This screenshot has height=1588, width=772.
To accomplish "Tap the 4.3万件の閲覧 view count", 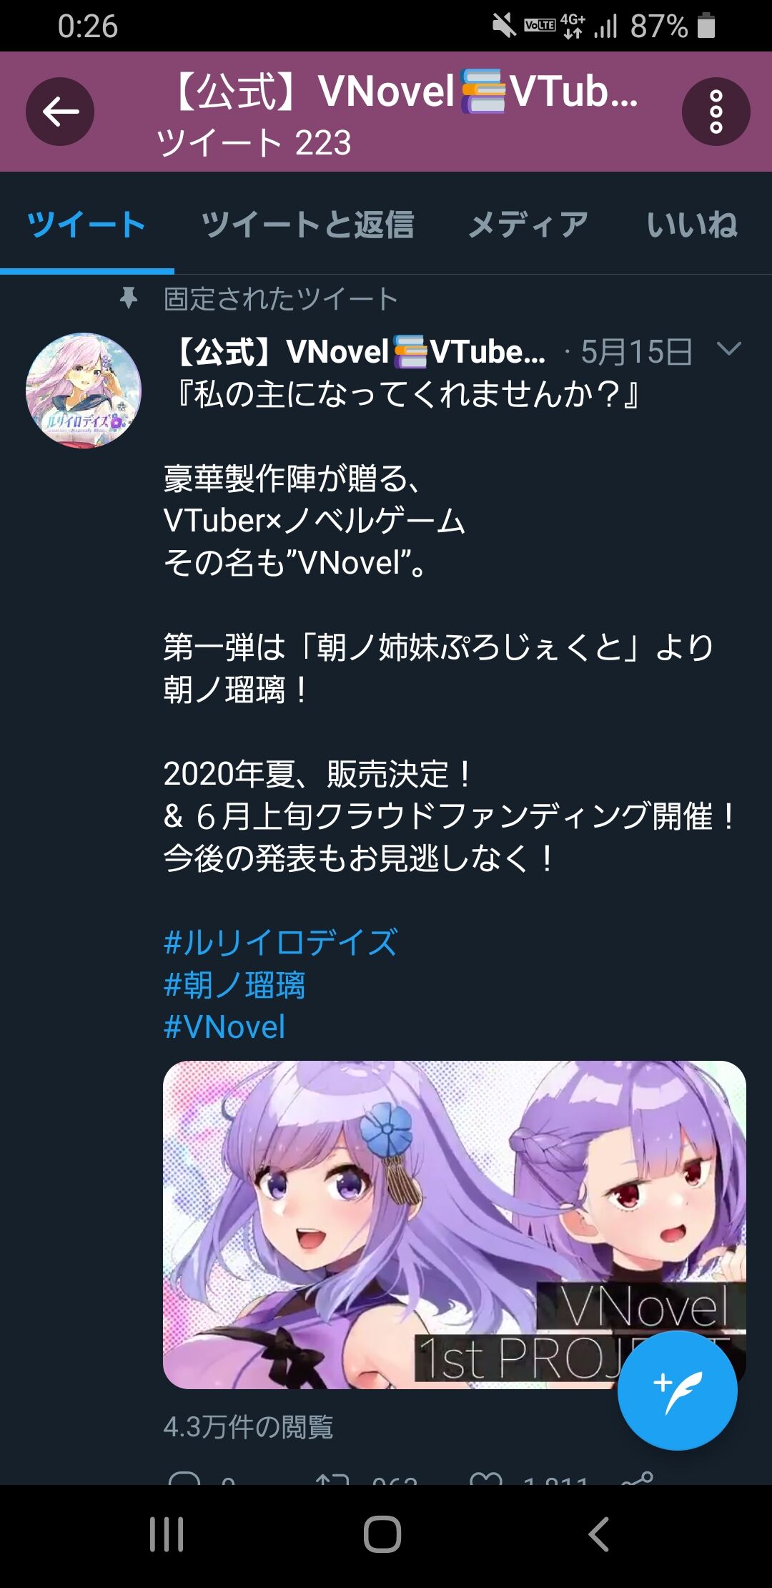I will tap(248, 1426).
